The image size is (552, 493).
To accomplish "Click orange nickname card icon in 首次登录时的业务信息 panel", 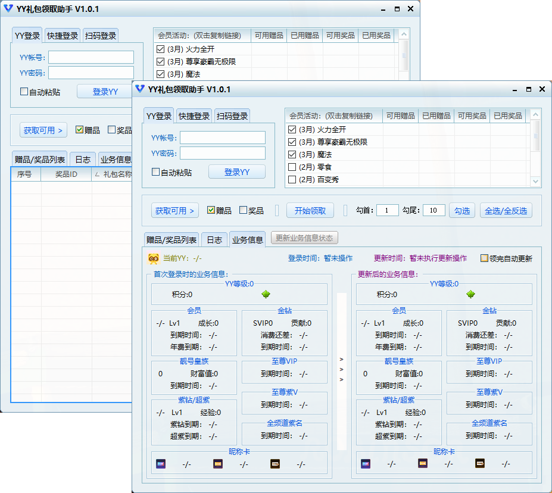I will 218,464.
